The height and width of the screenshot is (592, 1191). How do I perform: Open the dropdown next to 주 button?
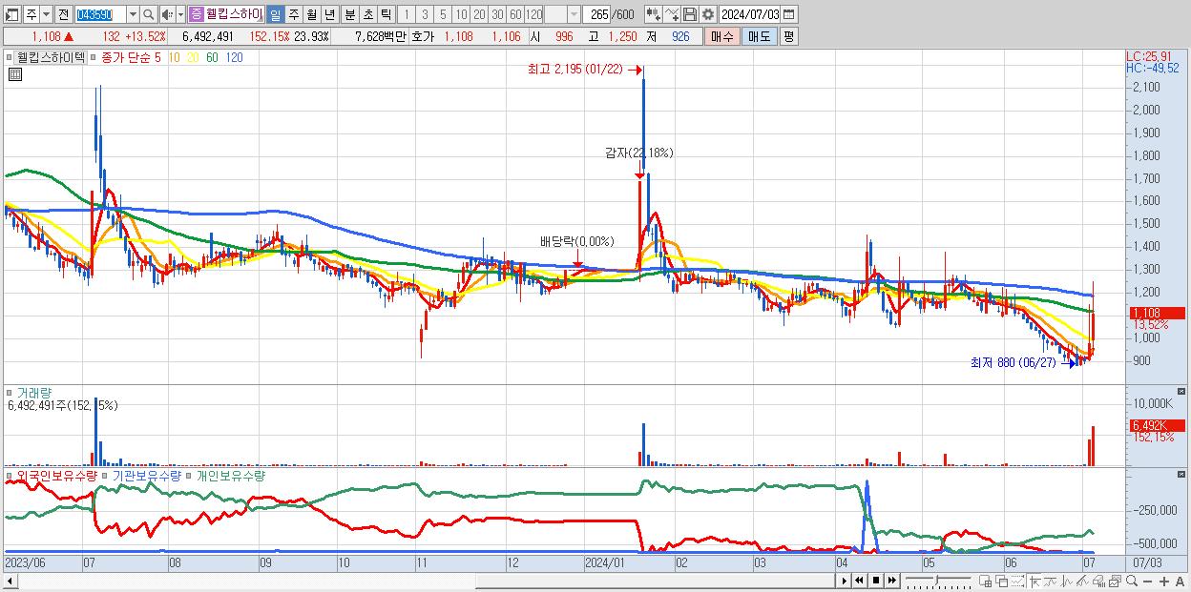[x=46, y=14]
